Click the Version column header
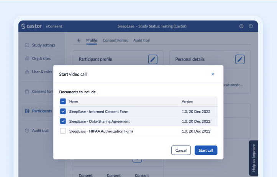The image size is (277, 178). point(187,102)
